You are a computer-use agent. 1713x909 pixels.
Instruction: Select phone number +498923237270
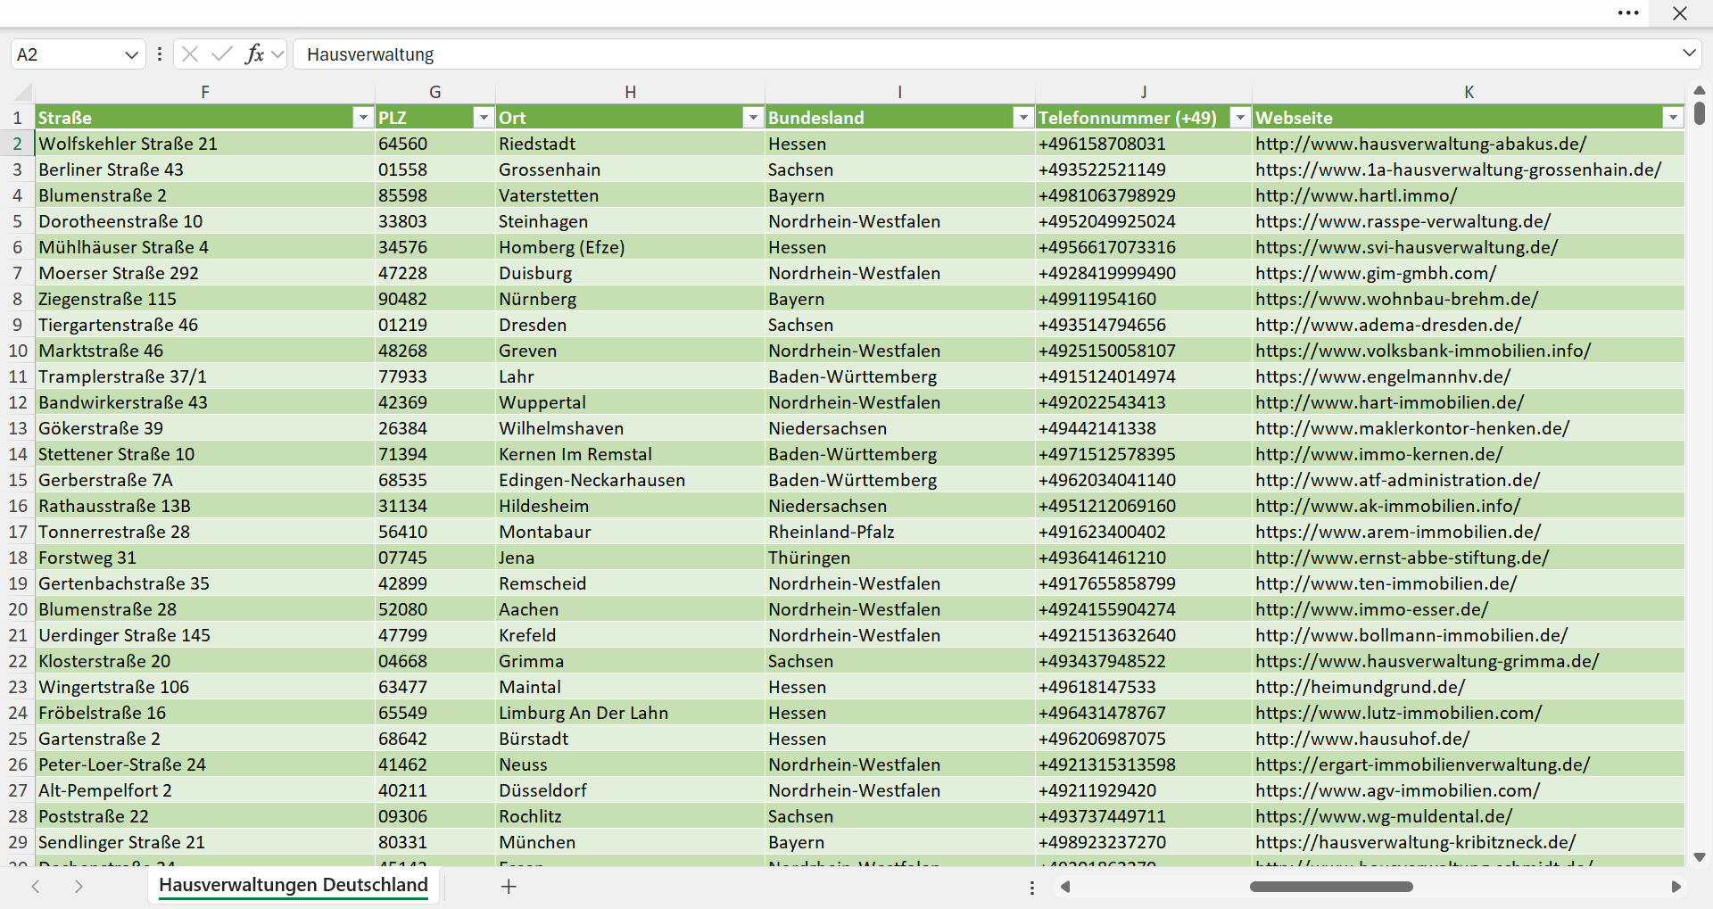[1144, 842]
